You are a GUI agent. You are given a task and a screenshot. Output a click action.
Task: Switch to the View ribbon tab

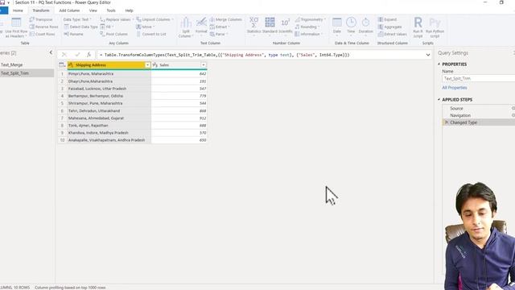point(93,10)
